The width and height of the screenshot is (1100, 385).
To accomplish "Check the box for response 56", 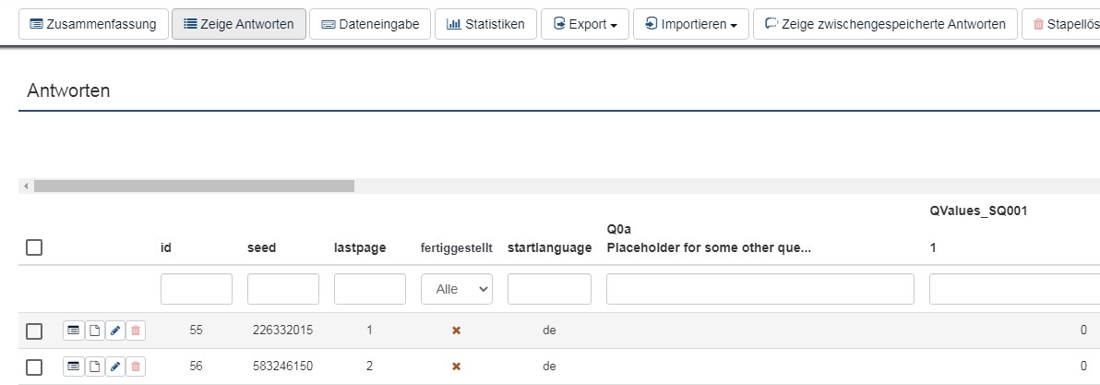I will [34, 367].
